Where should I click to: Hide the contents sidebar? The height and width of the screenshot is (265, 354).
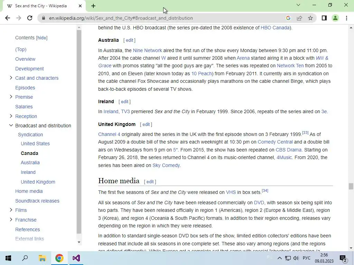[x=42, y=38]
